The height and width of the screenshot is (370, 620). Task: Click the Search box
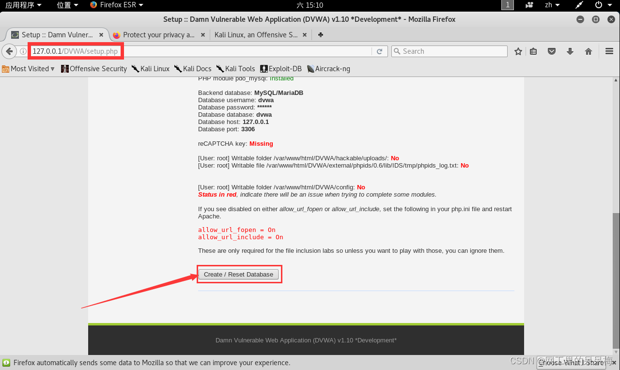coord(449,51)
